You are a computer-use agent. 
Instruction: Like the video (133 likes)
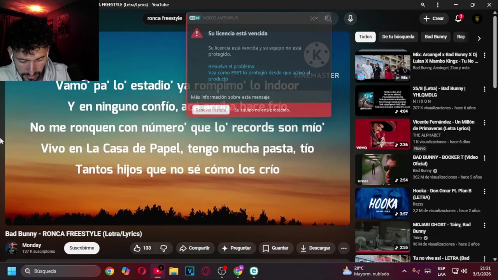pyautogui.click(x=142, y=248)
